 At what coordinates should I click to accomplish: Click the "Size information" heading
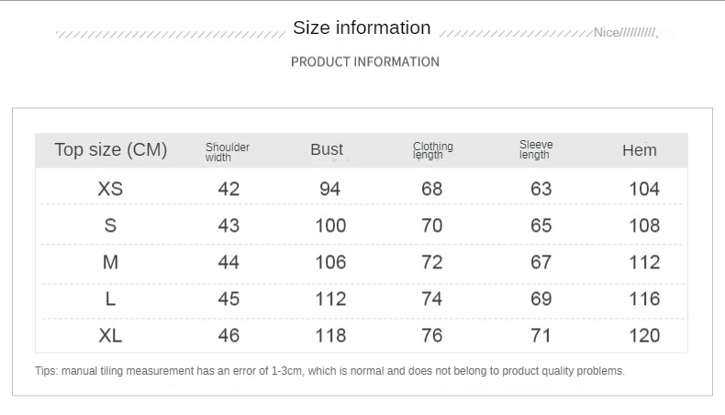point(362,28)
